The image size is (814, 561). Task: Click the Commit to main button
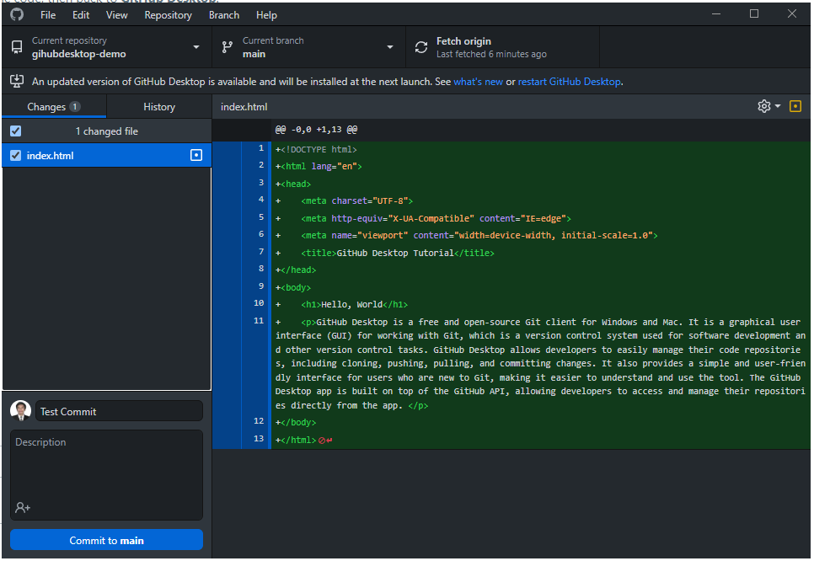coord(106,540)
